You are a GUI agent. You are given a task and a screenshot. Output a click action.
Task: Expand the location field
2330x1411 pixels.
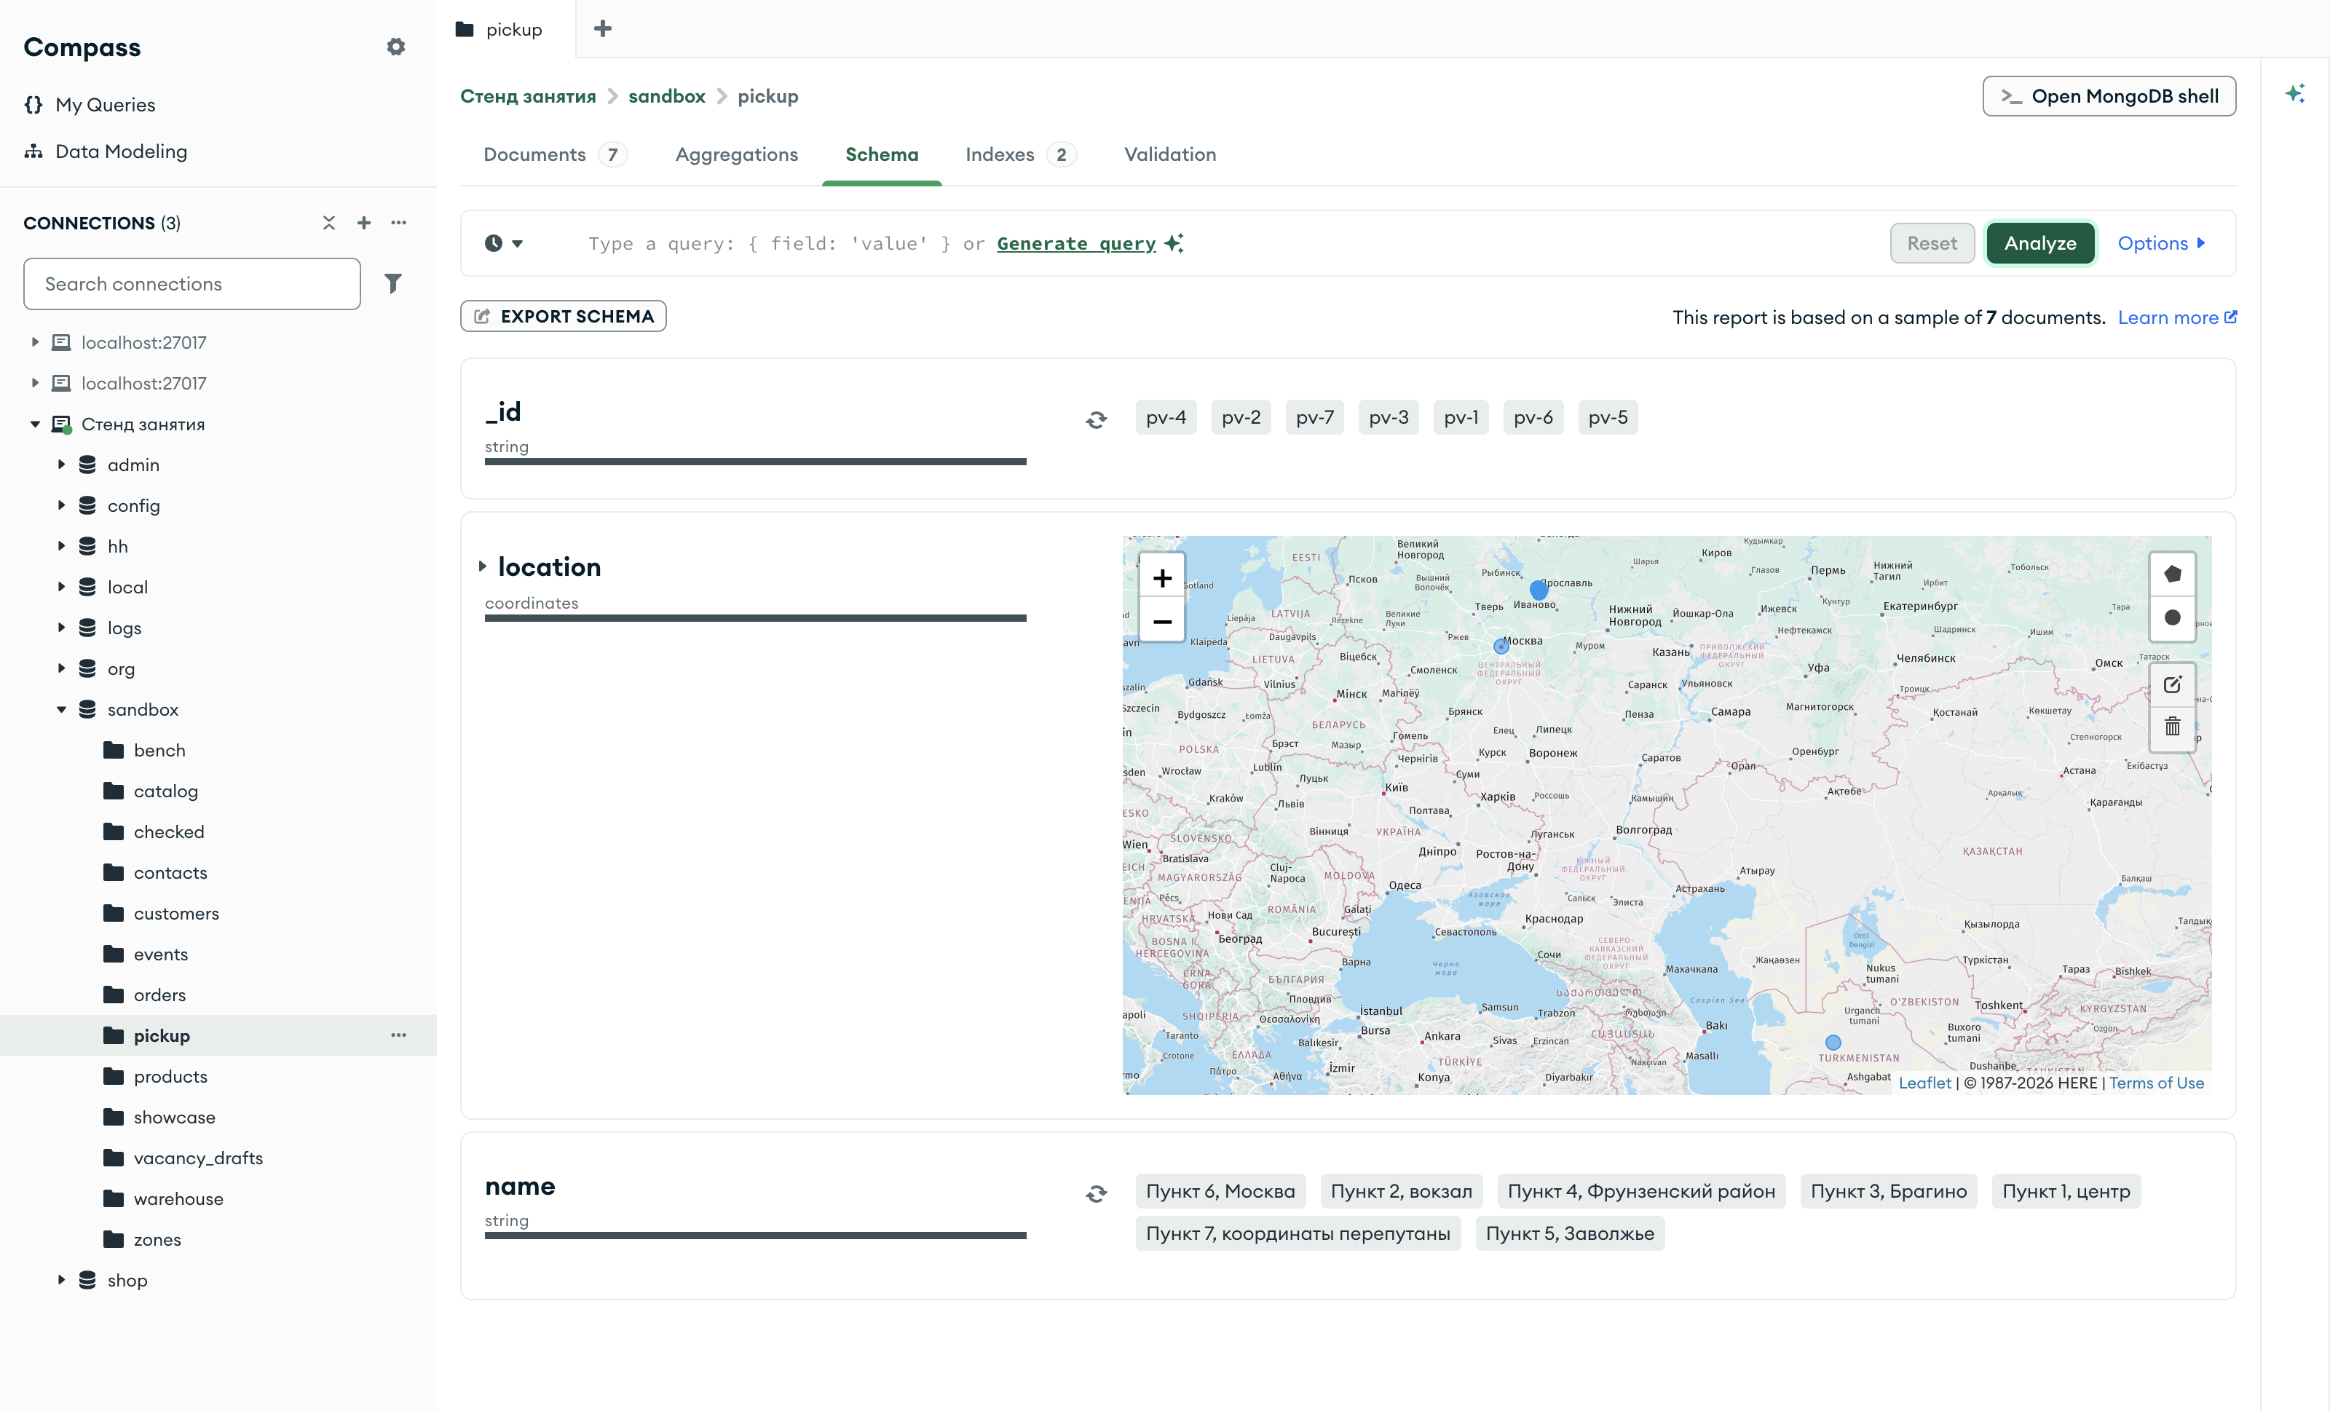click(x=482, y=566)
